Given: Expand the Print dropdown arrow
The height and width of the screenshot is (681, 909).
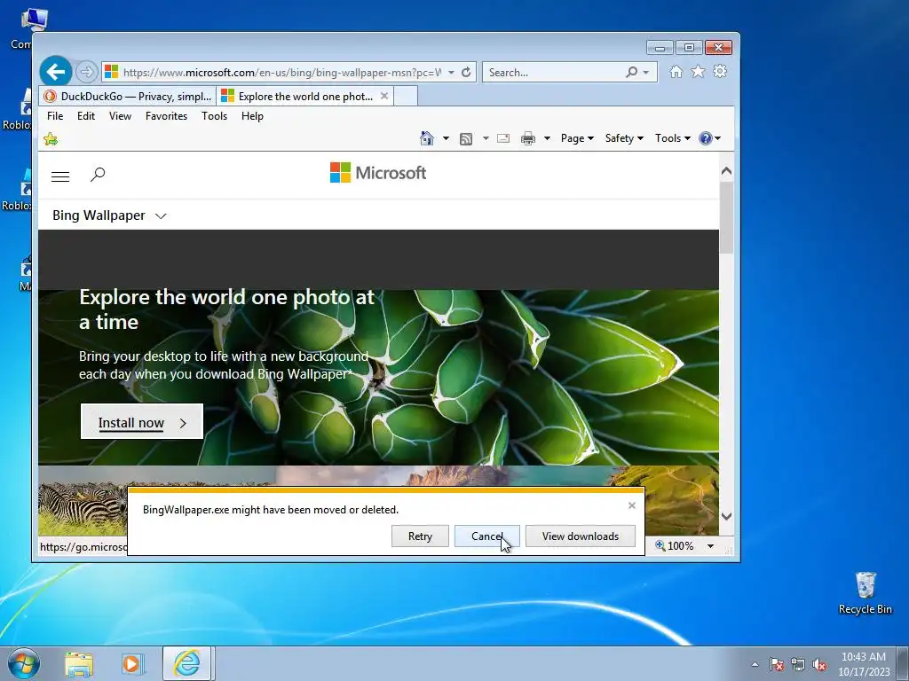Looking at the screenshot, I should (547, 138).
